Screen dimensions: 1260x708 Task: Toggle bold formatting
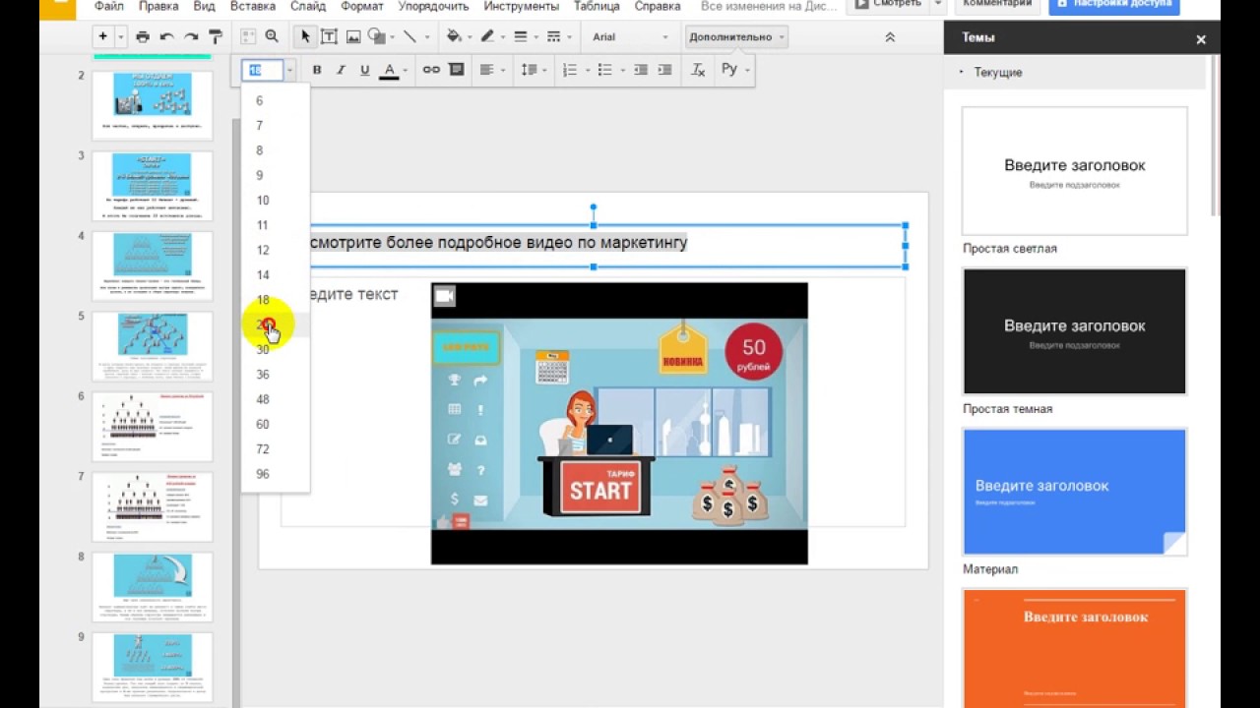(316, 70)
